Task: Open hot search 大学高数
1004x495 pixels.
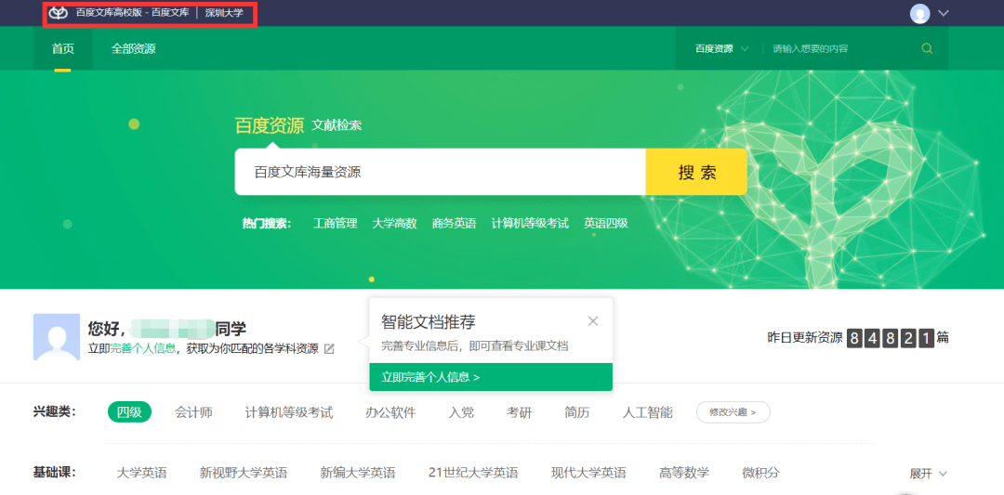Action: click(394, 223)
